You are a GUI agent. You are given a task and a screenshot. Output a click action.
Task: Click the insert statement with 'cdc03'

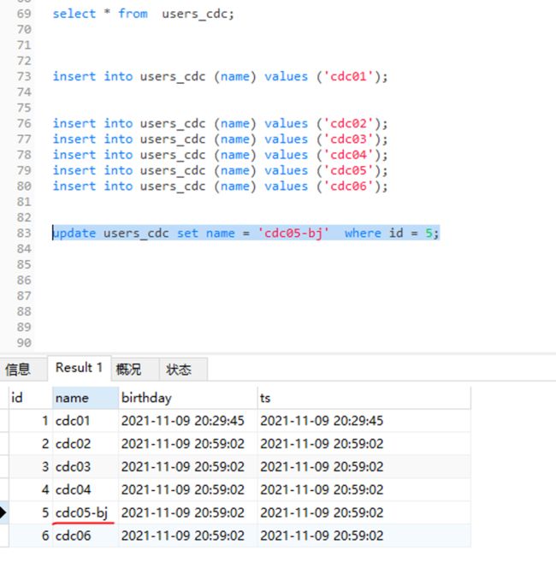(x=220, y=139)
